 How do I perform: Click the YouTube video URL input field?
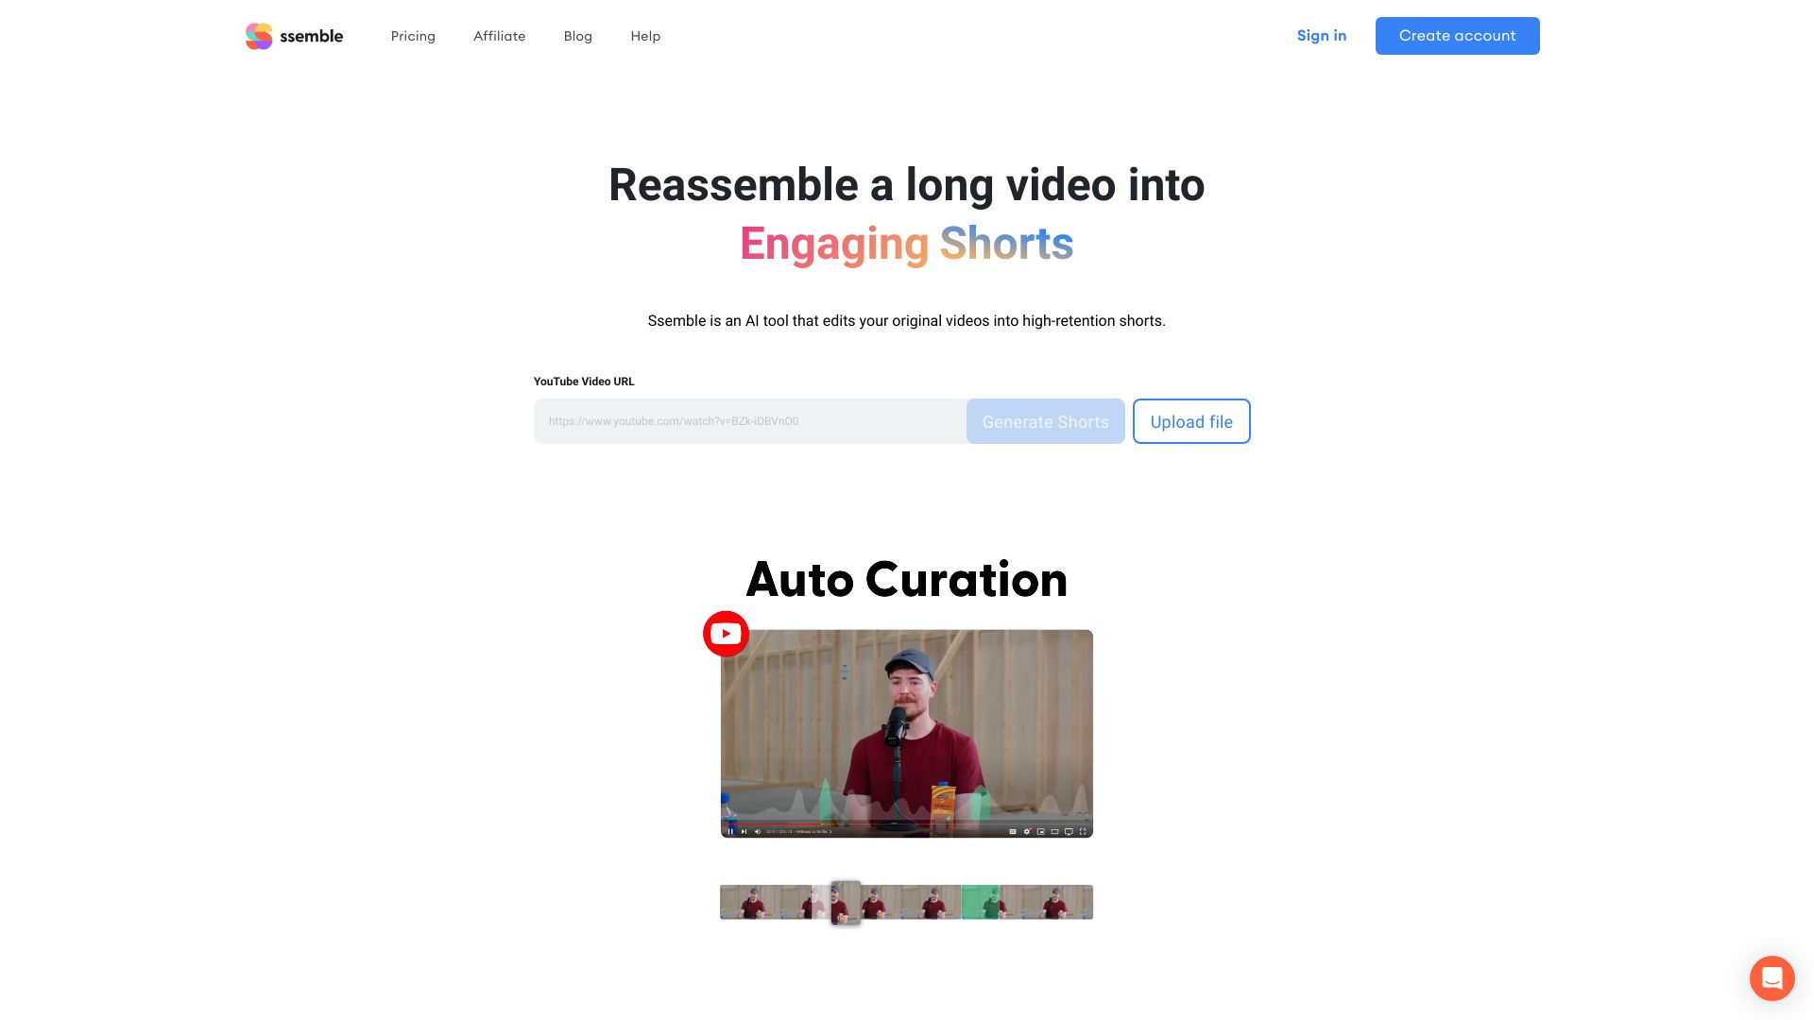click(749, 421)
